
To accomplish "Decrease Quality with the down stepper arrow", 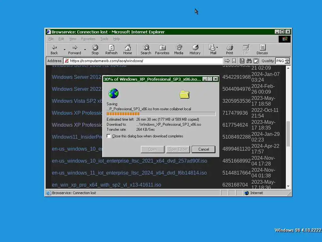I will pos(287,62).
